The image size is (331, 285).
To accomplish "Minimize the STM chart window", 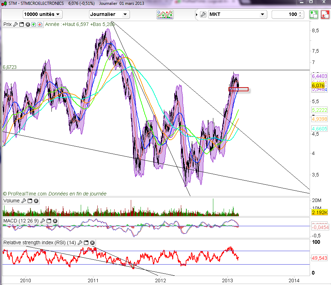I will point(302,2).
